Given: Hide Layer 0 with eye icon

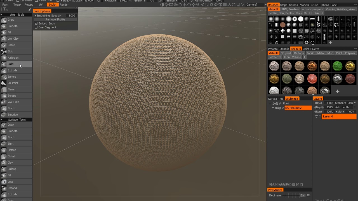Looking at the screenshot, I should pyautogui.click(x=317, y=116).
